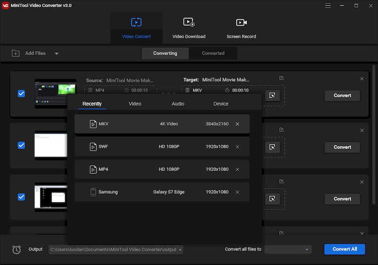Viewport: 378px width, 265px height.
Task: Uncheck the second file's checkbox
Action: pos(21,145)
